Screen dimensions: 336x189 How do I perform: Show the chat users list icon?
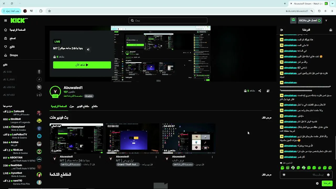tap(330, 30)
